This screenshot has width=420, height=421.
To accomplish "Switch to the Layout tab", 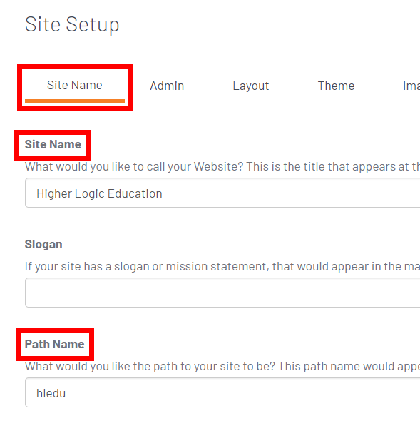I will pos(251,86).
